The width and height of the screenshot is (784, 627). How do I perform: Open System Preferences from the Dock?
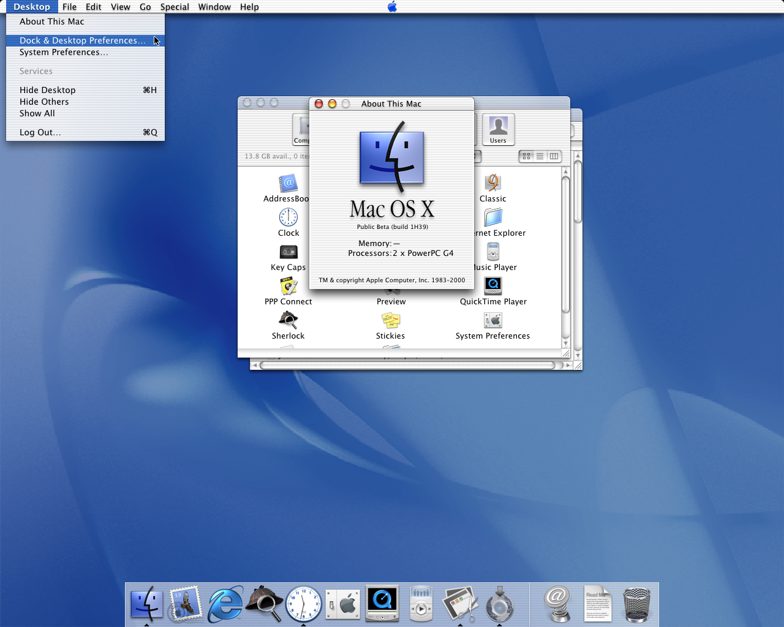click(x=343, y=604)
